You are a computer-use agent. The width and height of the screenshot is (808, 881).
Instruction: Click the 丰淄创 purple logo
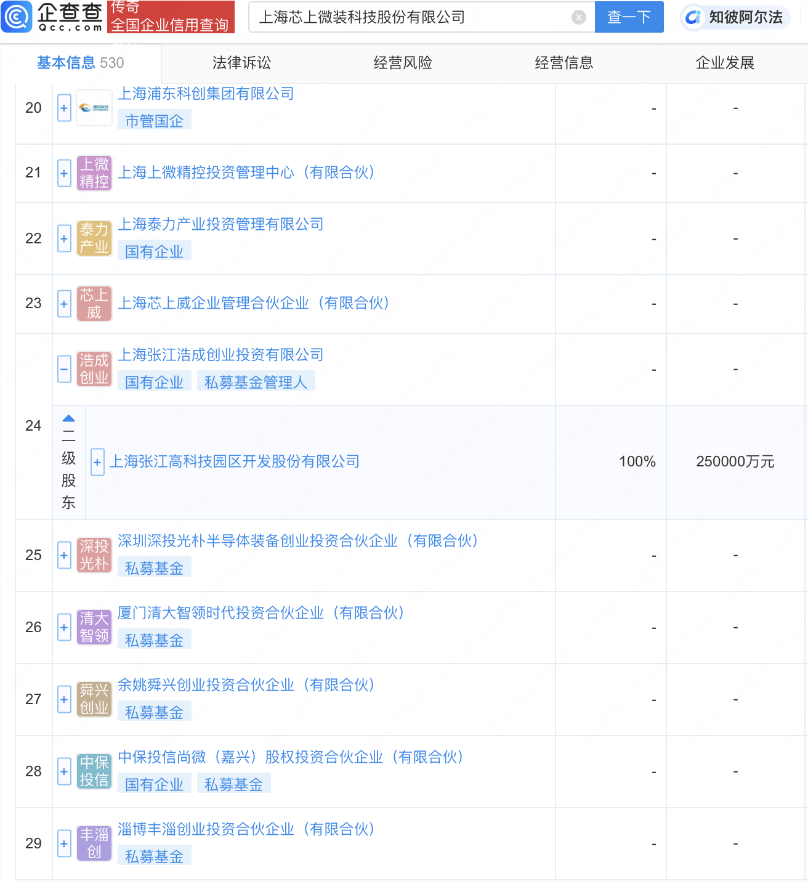tap(94, 843)
